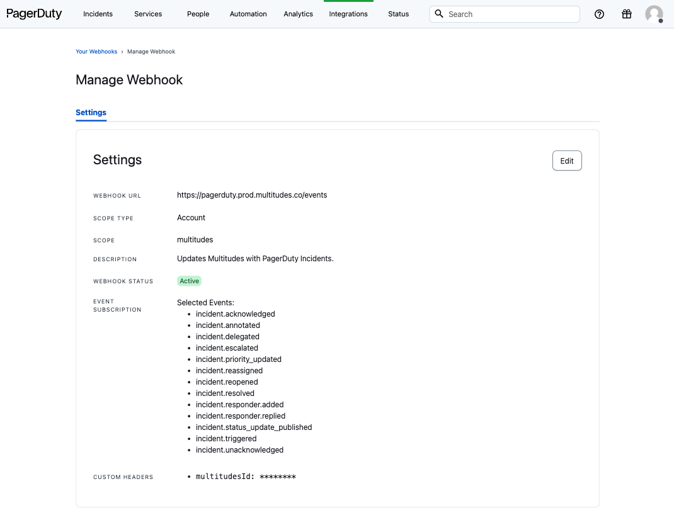Select the Manage Webhook breadcrumb text
Screen dimensions: 674x508
coord(151,52)
